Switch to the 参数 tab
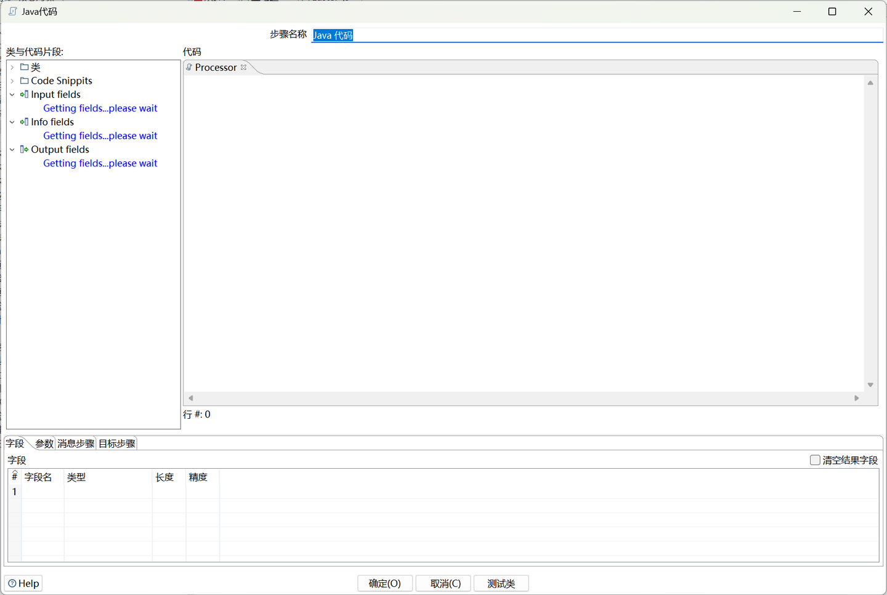Viewport: 887px width, 595px height. 43,442
